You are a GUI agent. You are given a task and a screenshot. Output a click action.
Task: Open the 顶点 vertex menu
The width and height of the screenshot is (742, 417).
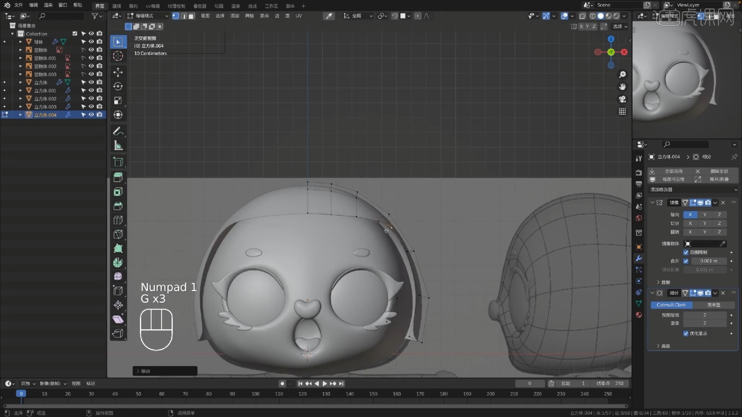point(264,16)
